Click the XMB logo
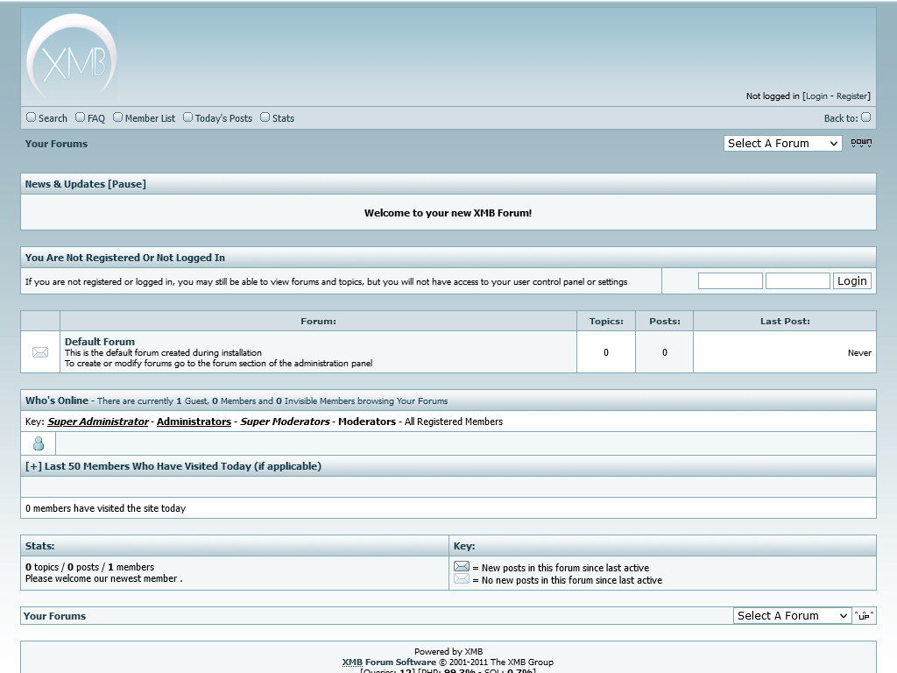This screenshot has height=673, width=897. 72,57
